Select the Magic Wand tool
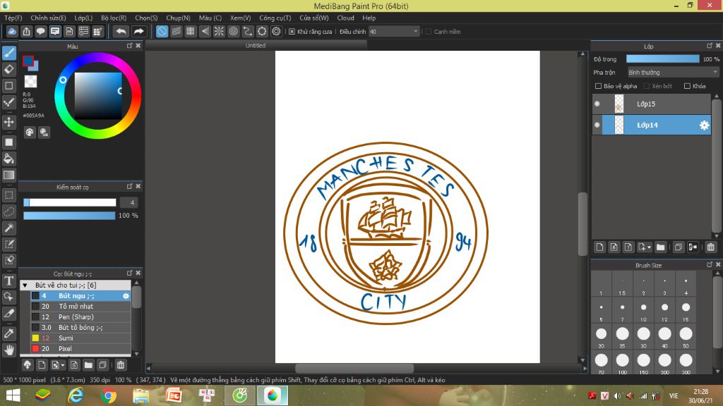The image size is (723, 406). click(8, 228)
